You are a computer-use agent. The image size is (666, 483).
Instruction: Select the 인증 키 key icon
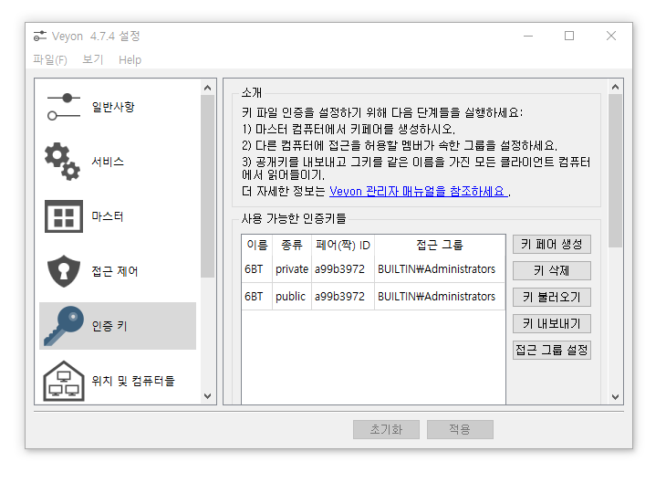click(x=64, y=326)
